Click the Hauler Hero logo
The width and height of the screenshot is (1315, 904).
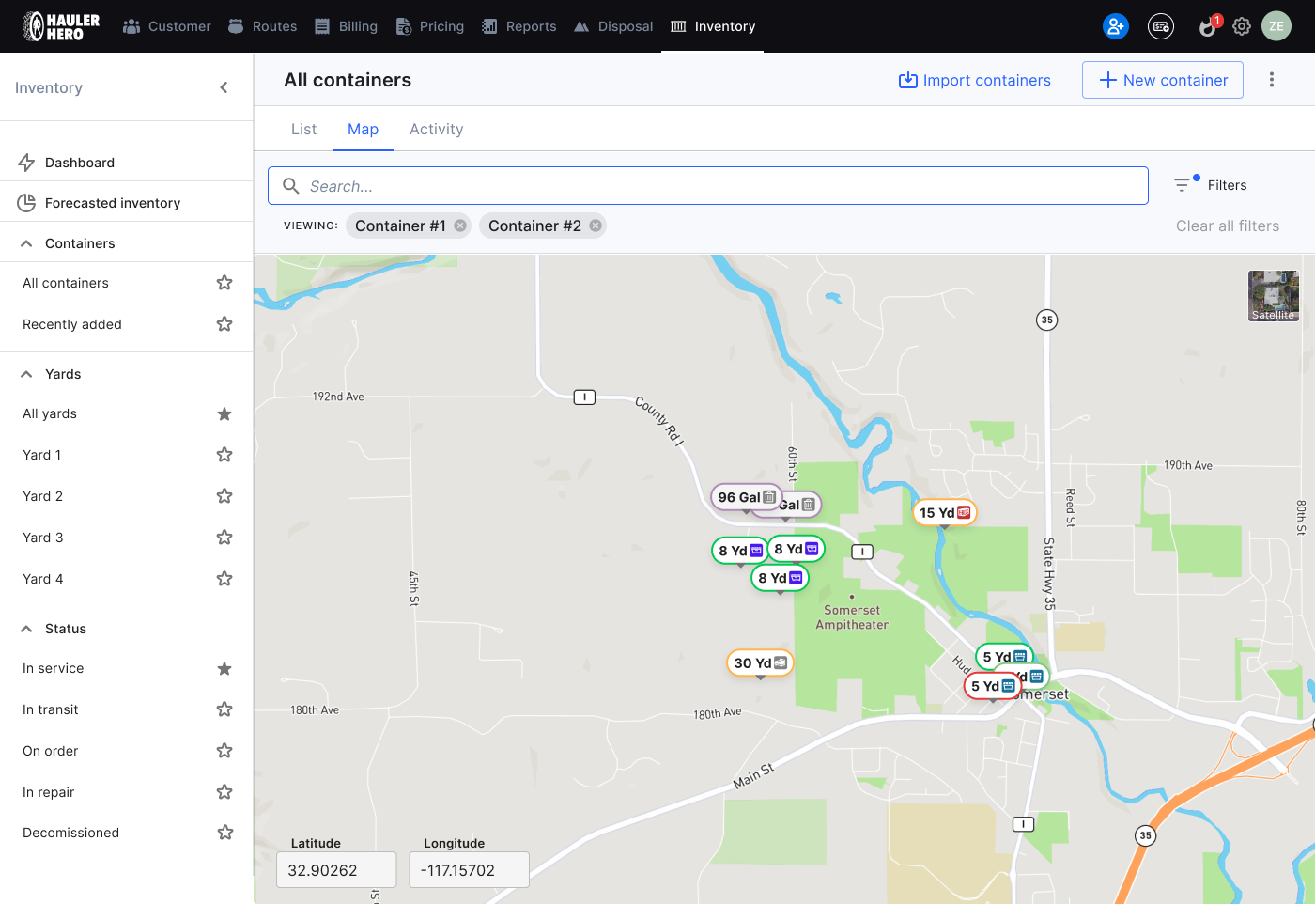61,26
